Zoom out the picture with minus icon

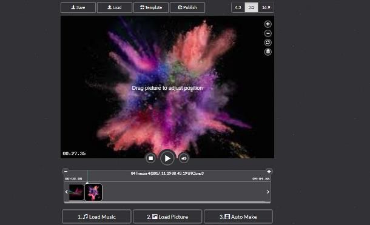pyautogui.click(x=268, y=33)
